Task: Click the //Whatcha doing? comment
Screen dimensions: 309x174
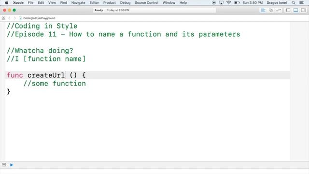Action: tap(40, 51)
